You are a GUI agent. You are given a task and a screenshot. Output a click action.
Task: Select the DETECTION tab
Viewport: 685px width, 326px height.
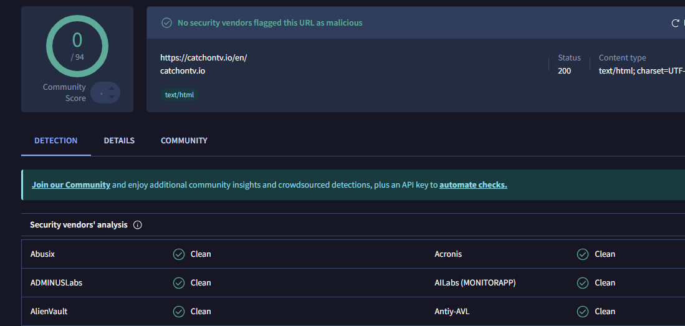click(56, 141)
